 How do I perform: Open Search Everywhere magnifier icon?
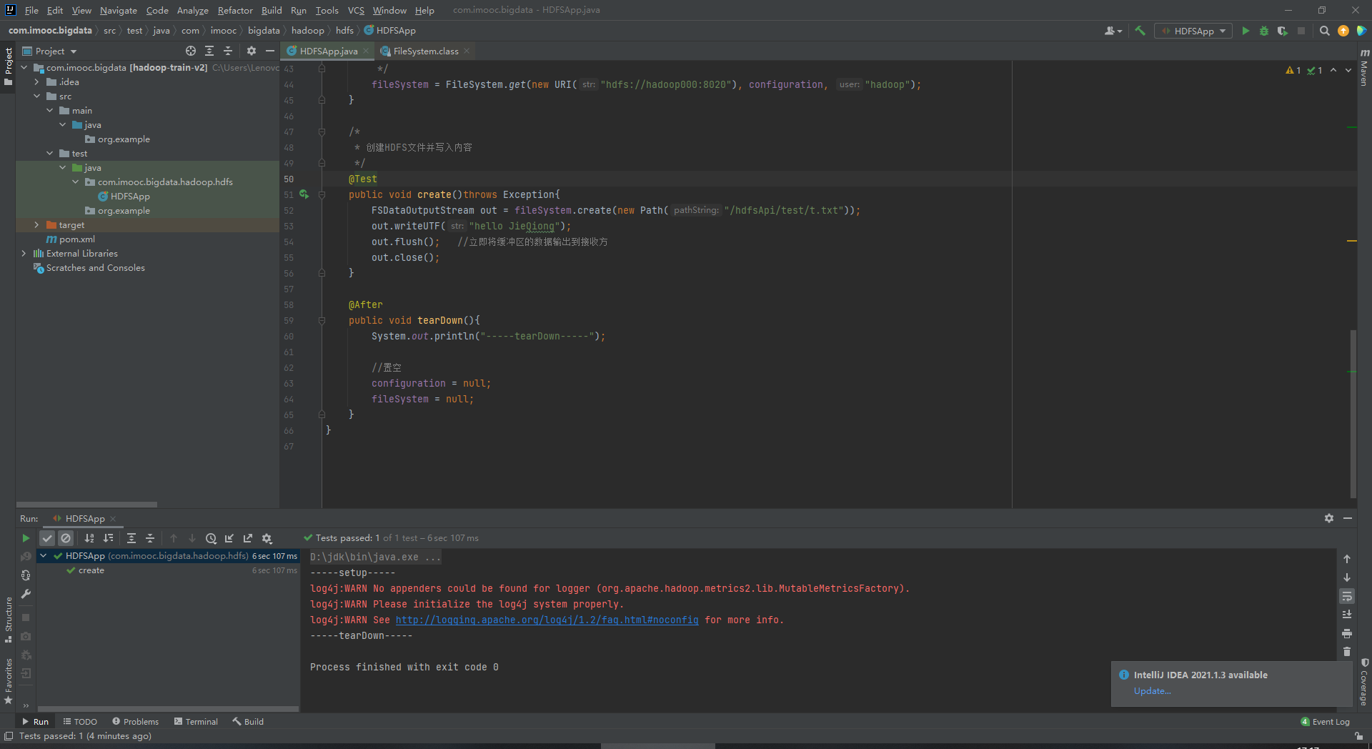pyautogui.click(x=1324, y=31)
